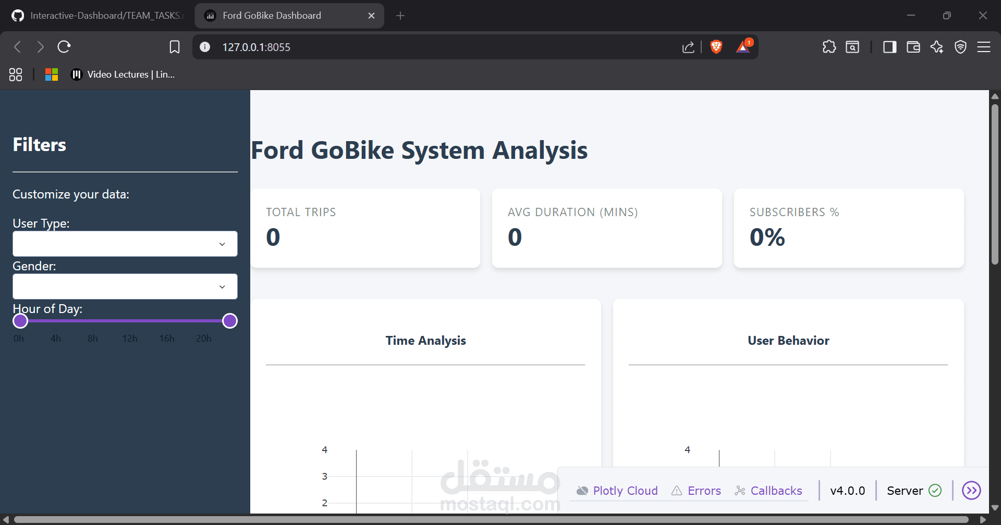Open the Share this page icon
The height and width of the screenshot is (525, 1001).
(688, 47)
